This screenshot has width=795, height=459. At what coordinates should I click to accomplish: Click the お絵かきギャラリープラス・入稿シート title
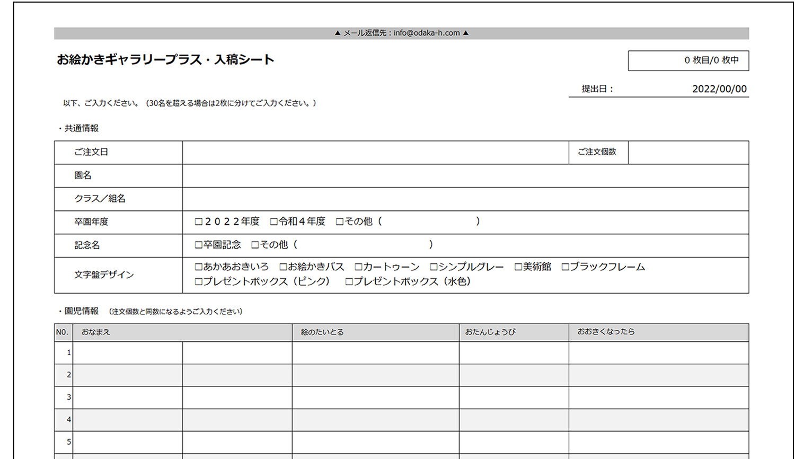pyautogui.click(x=165, y=59)
